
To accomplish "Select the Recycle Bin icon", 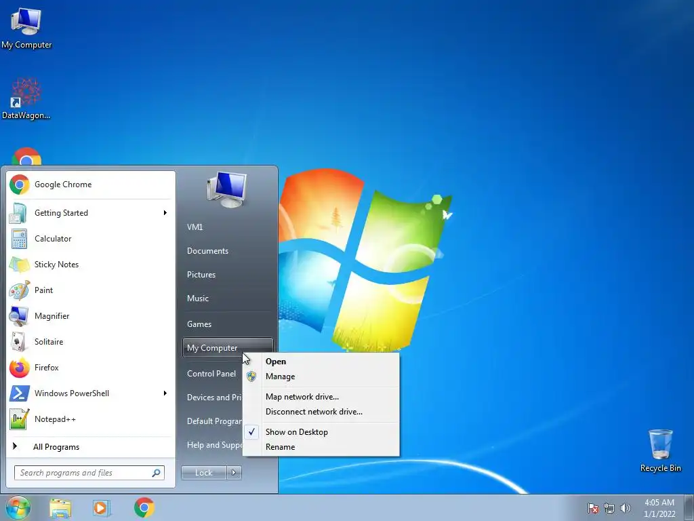I will pyautogui.click(x=660, y=450).
